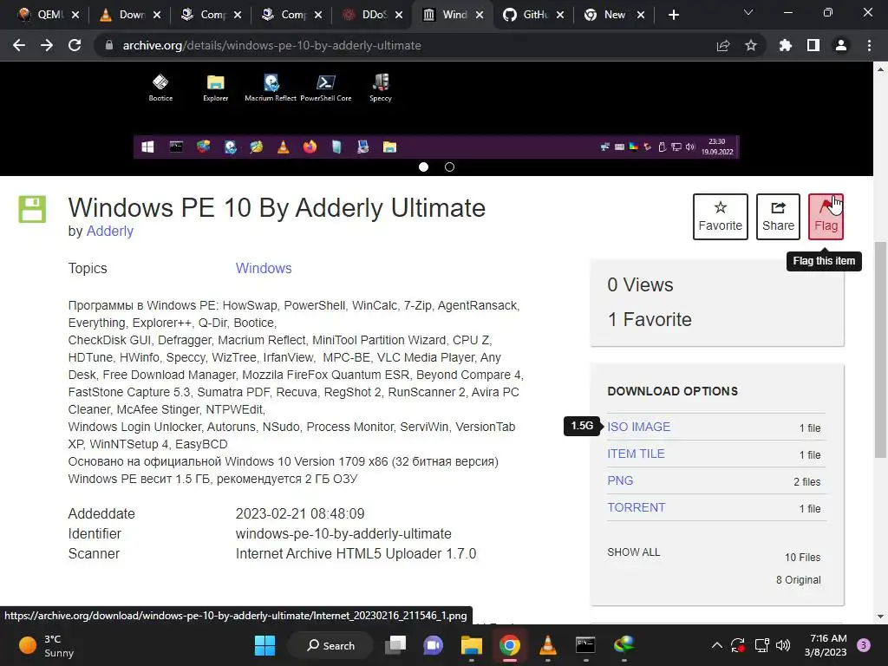The width and height of the screenshot is (888, 666).
Task: Bookmark this page with the star icon
Action: 751,45
